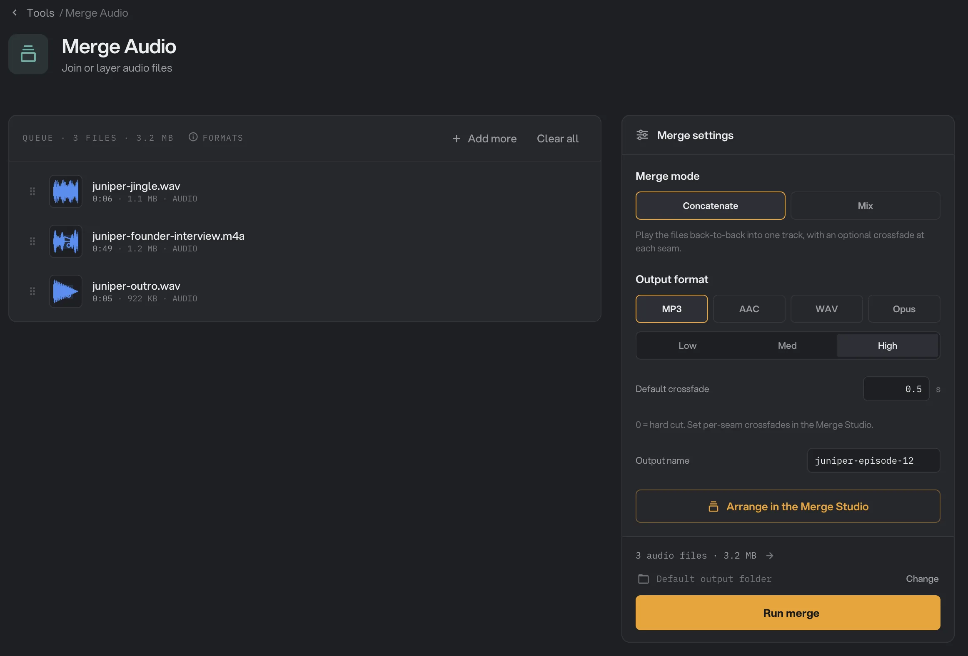Click the Default output folder icon
This screenshot has width=968, height=656.
[643, 579]
